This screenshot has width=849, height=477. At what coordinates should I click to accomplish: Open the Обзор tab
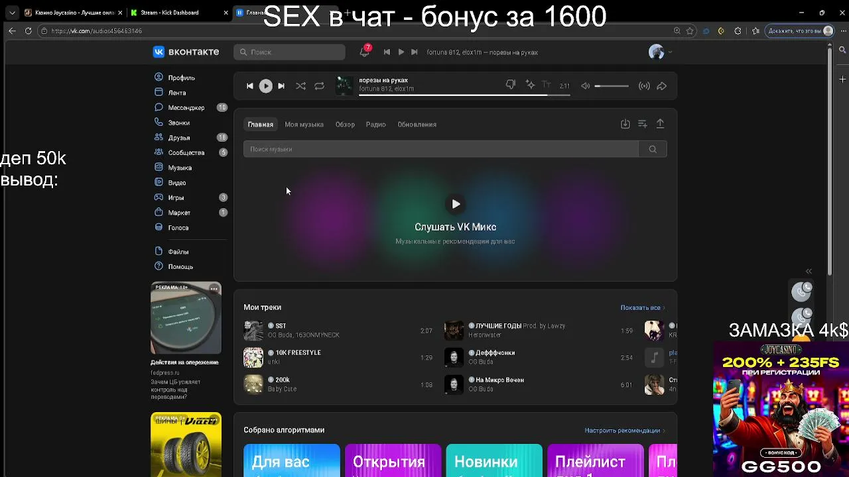point(345,125)
